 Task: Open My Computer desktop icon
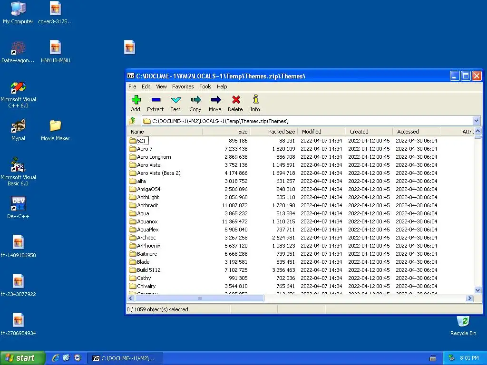(x=18, y=13)
